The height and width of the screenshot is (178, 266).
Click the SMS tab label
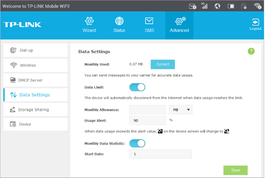149,30
